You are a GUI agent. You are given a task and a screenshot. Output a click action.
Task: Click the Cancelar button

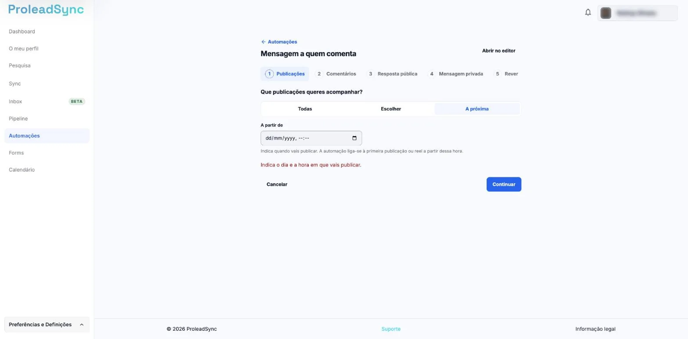pyautogui.click(x=277, y=184)
